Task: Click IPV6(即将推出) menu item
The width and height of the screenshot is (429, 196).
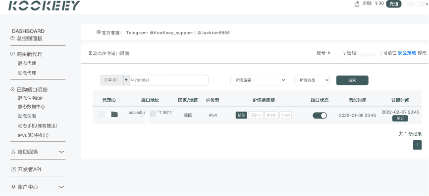Action: [33, 135]
